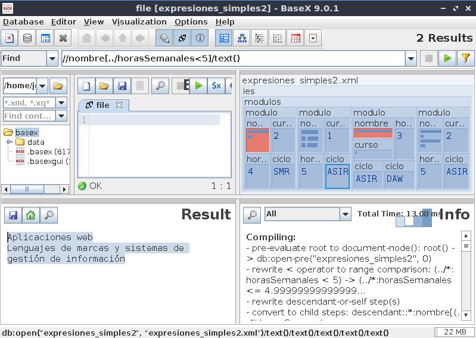Click the magnifier icon in the Info panel
476x338 pixels.
pyautogui.click(x=252, y=215)
